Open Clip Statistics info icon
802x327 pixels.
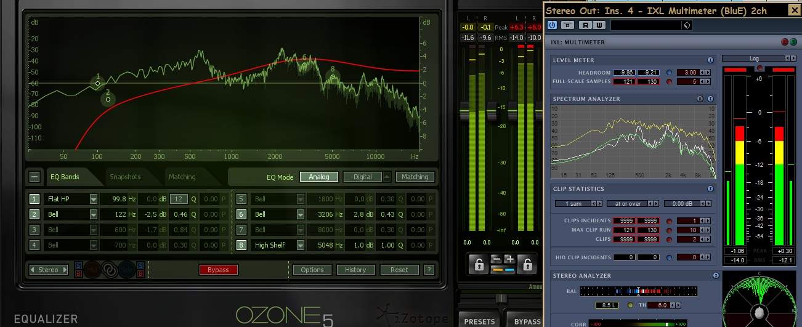[x=710, y=189]
